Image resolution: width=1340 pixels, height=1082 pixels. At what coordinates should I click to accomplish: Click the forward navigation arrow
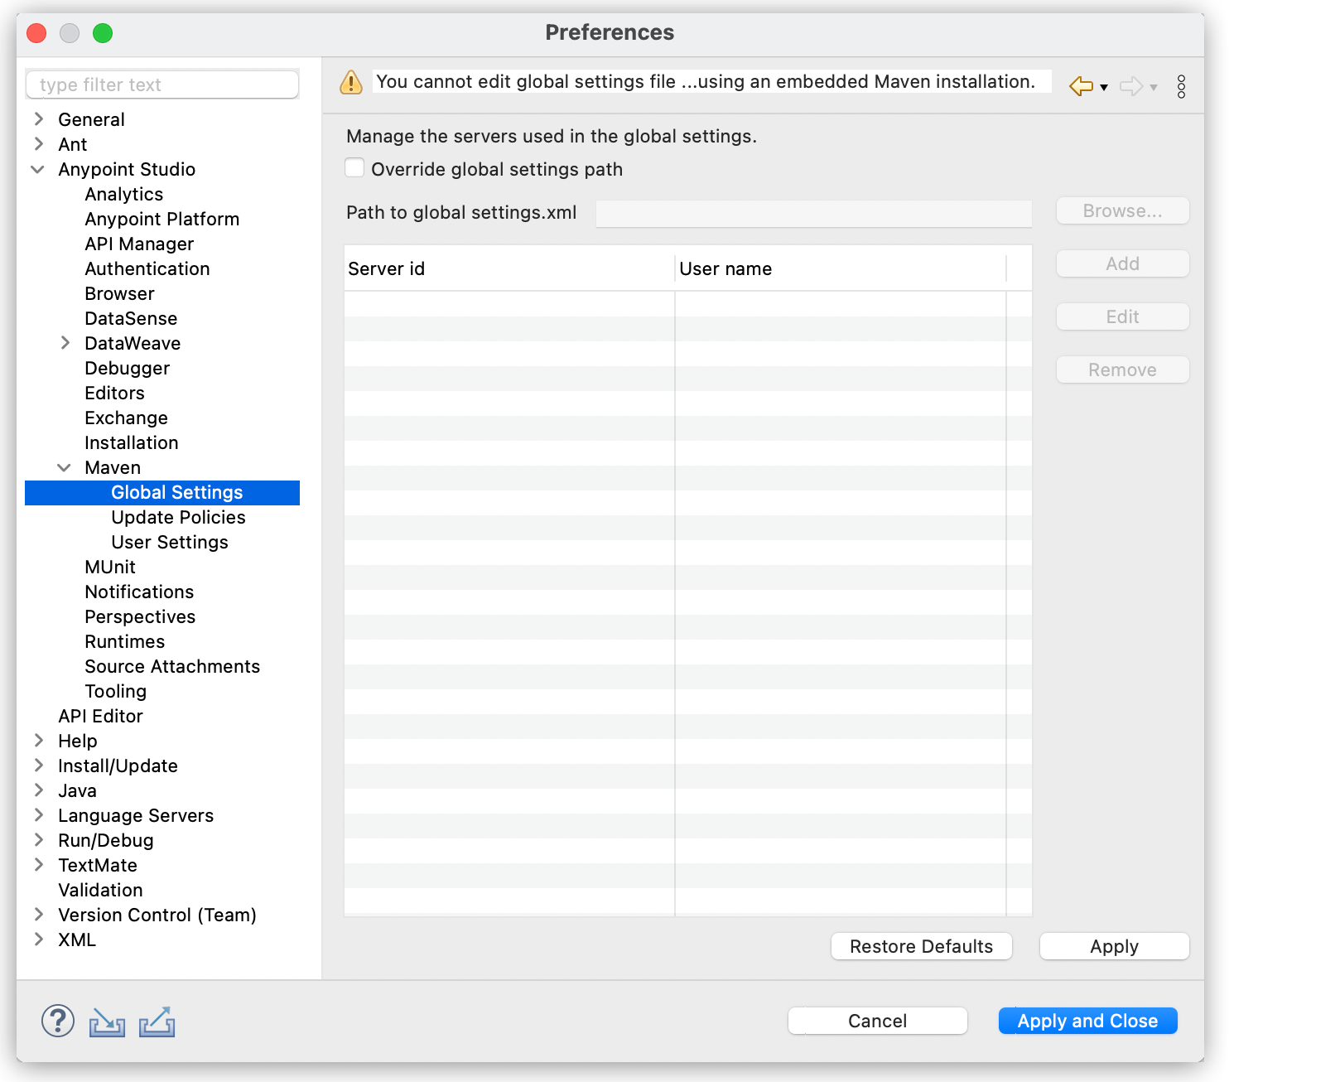(1131, 85)
